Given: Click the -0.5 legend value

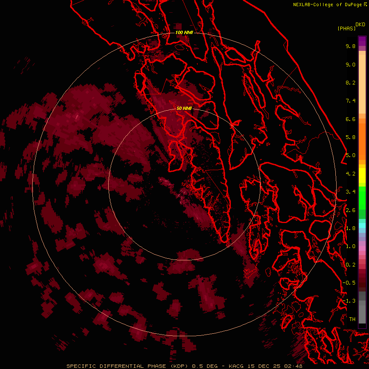Looking at the screenshot, I should (349, 283).
